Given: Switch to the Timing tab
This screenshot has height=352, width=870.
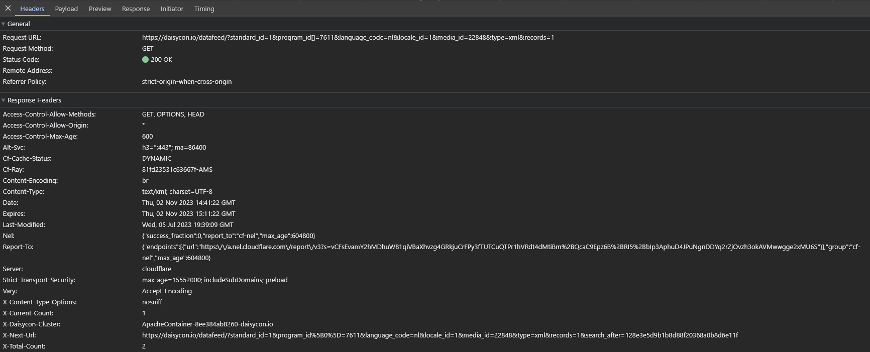Looking at the screenshot, I should pyautogui.click(x=204, y=9).
